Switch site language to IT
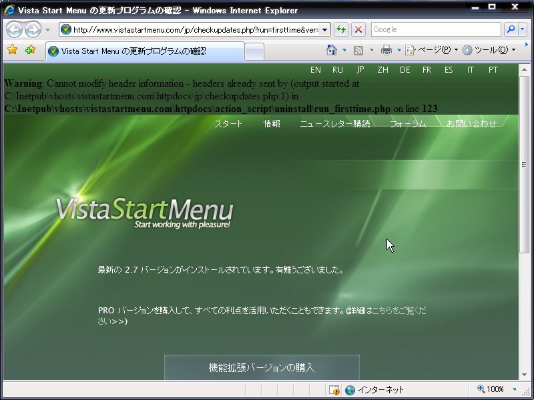The width and height of the screenshot is (534, 400). point(471,70)
